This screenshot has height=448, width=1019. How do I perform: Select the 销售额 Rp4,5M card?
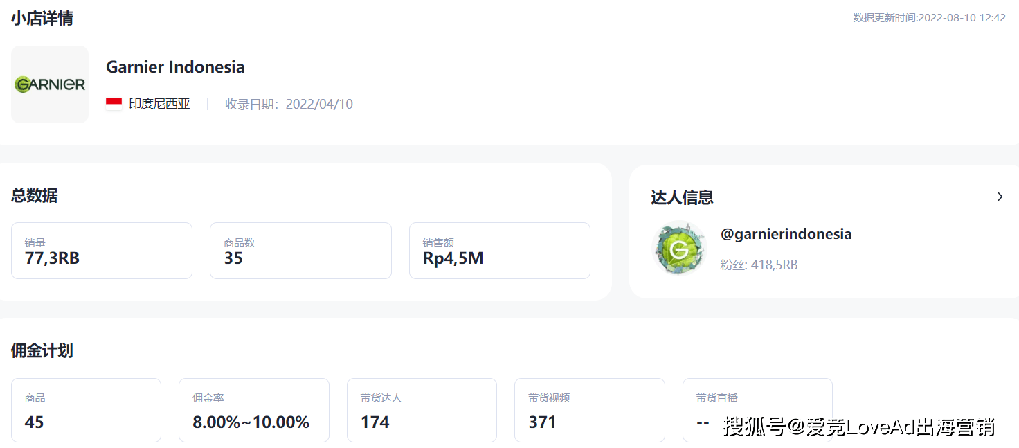[x=500, y=251]
